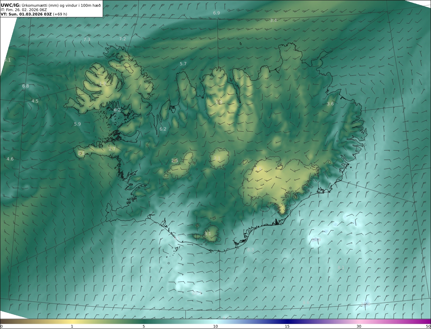Click the 2.1 value on Hofsjökull glacier
The image size is (431, 329).
[217, 158]
